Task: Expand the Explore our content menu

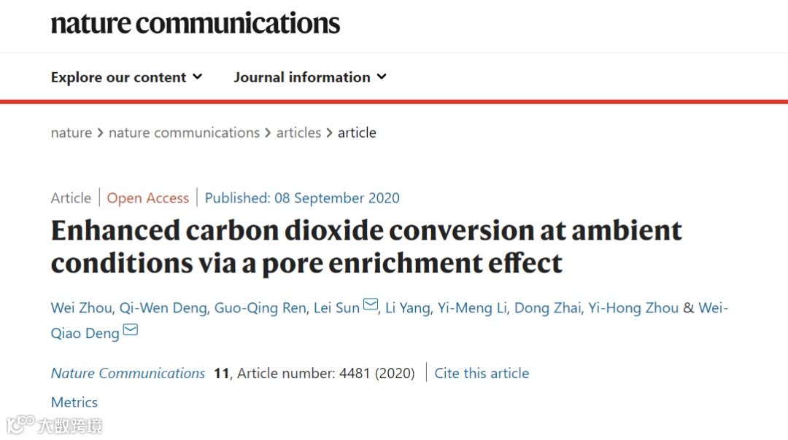Action: click(x=126, y=77)
